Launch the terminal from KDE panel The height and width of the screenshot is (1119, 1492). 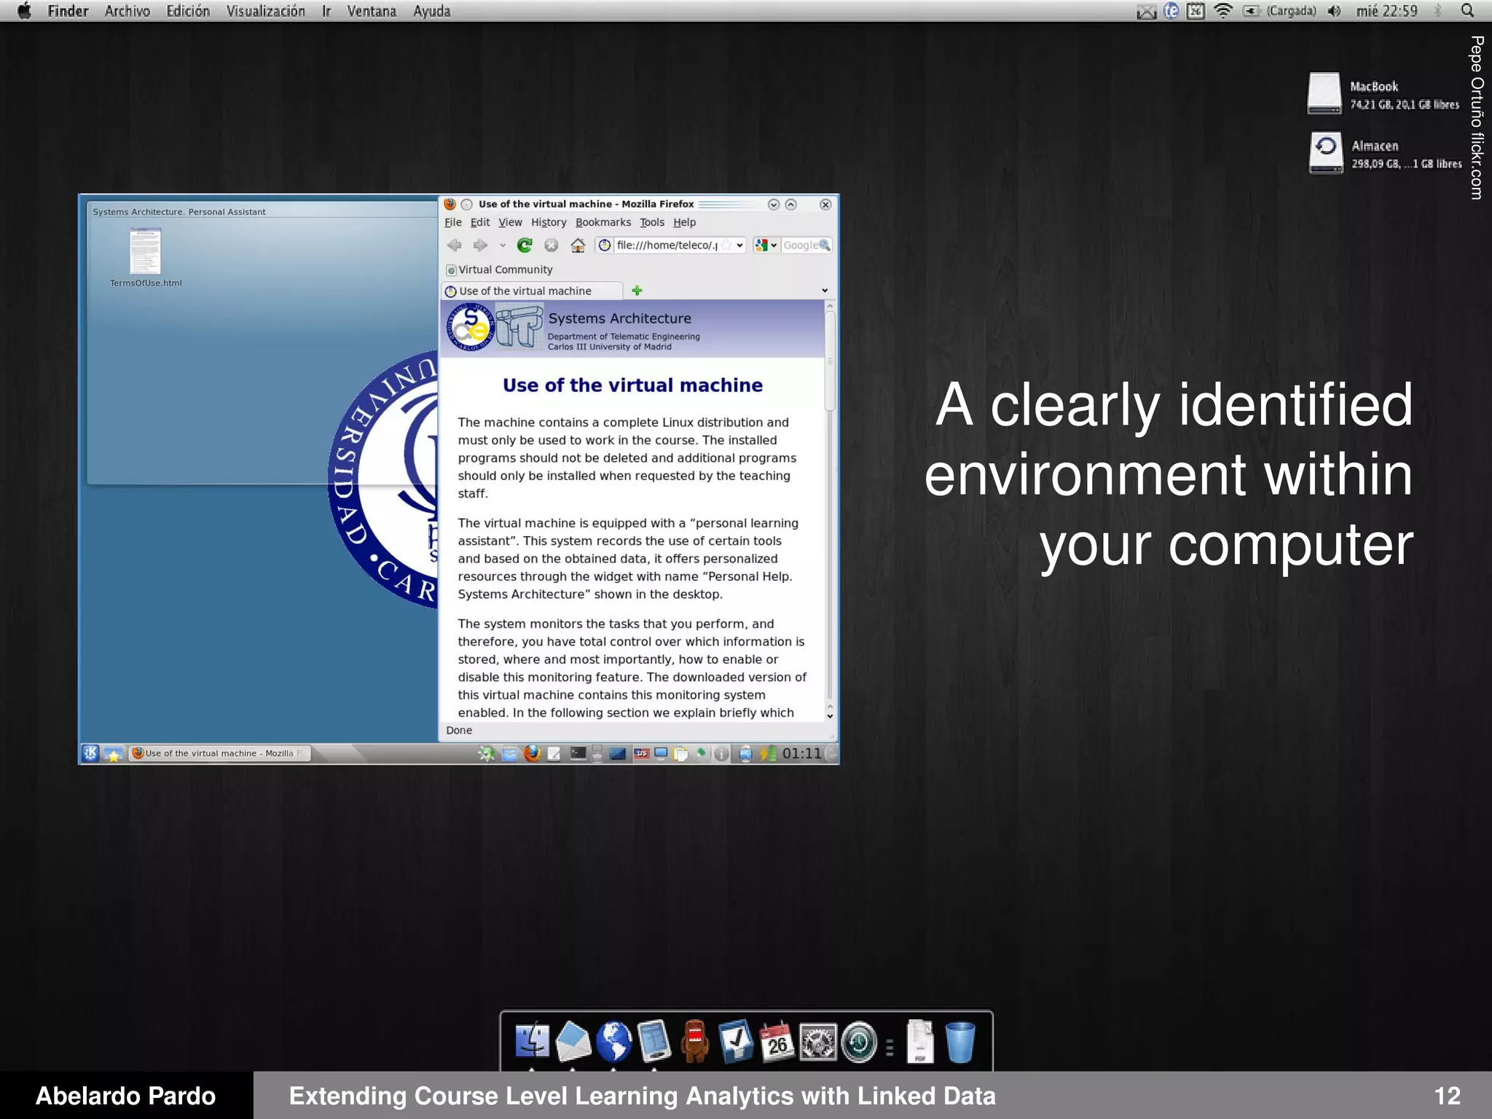point(578,753)
